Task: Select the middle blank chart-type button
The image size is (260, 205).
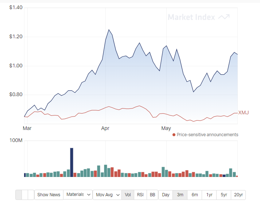Action: [x=25, y=195]
